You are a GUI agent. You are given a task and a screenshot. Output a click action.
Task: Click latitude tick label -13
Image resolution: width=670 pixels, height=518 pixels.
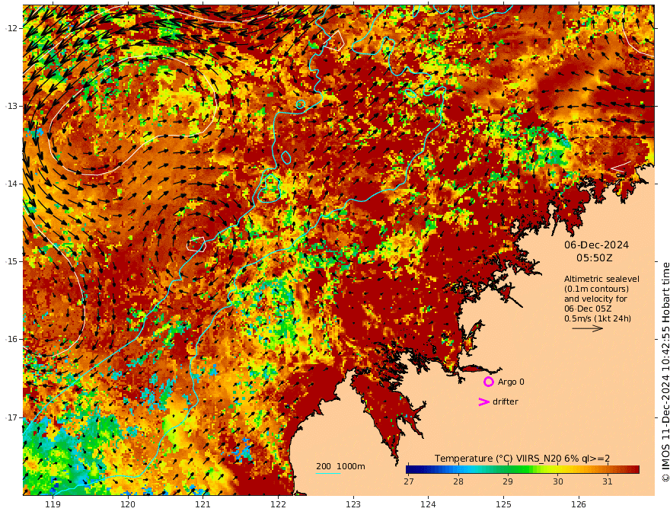coord(11,106)
